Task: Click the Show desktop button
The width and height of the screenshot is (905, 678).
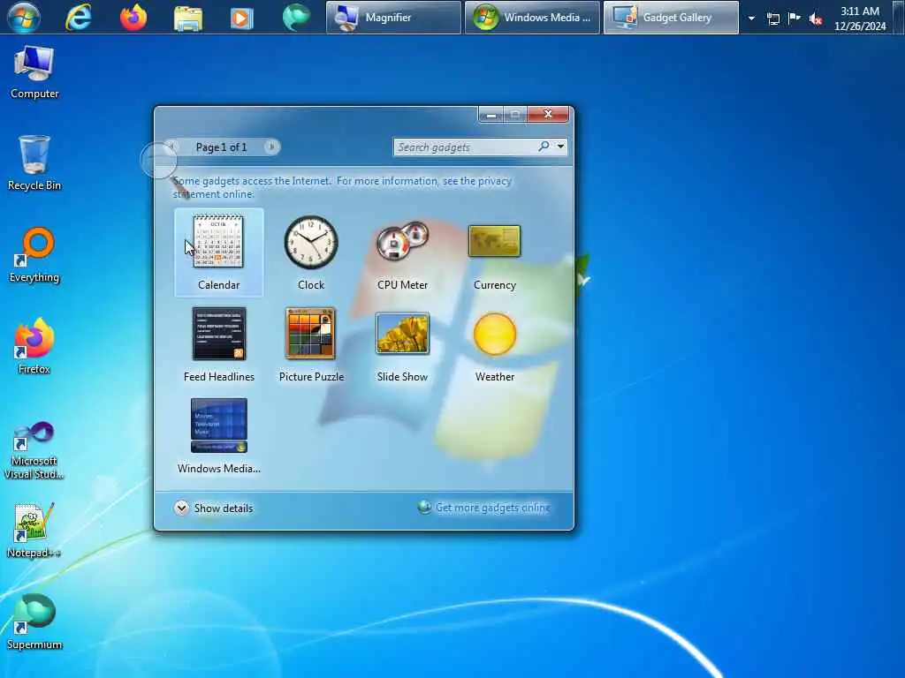Action: (898, 18)
